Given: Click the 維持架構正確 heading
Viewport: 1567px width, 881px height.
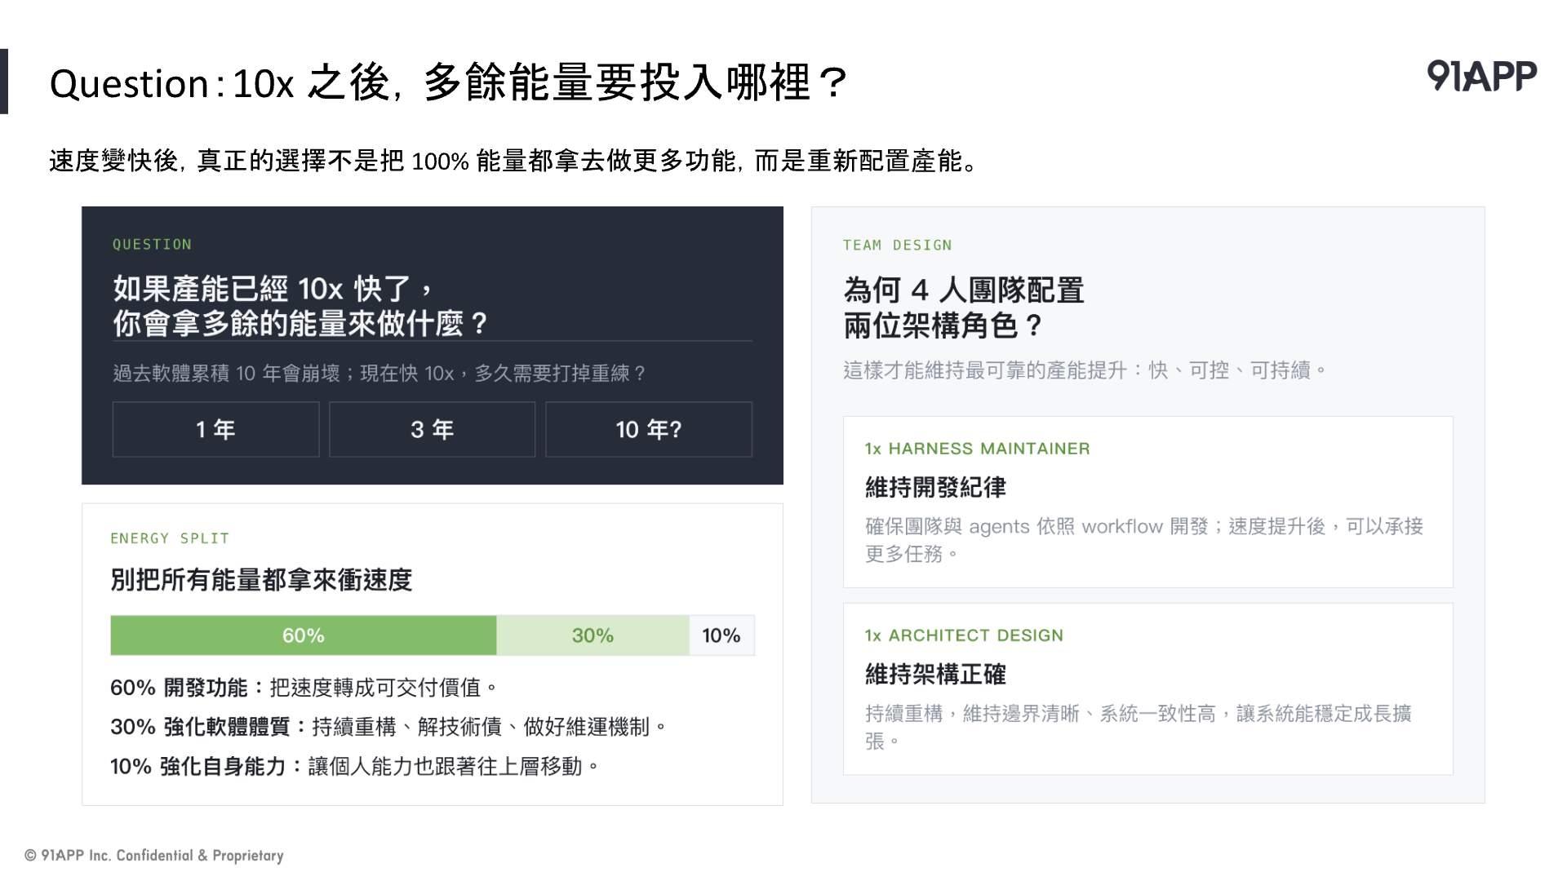Looking at the screenshot, I should click(935, 675).
